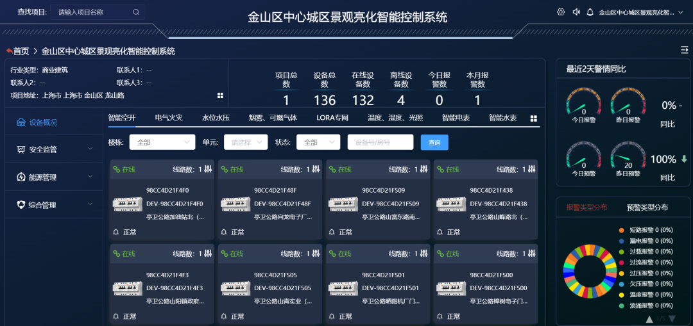The height and width of the screenshot is (326, 693).
Task: Click the online link icon of device 98CC4D21F4F0
Action: (x=117, y=169)
